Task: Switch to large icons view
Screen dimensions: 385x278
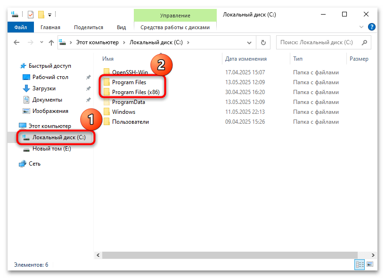Action: (370, 265)
